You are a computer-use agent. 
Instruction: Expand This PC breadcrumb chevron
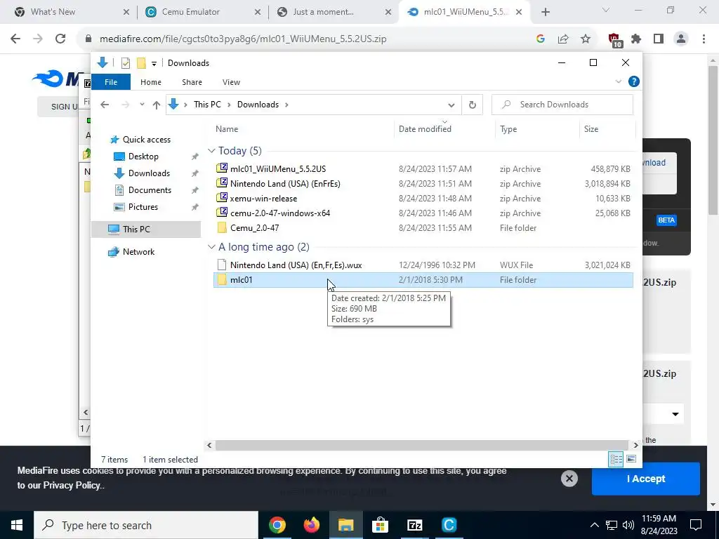coord(230,105)
